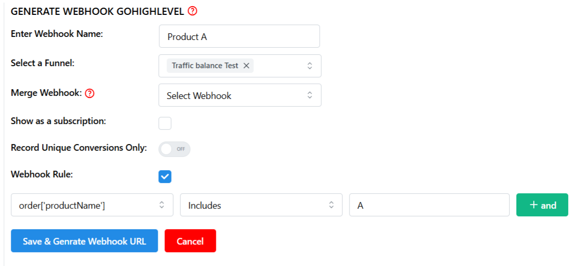Click the rule value field containing A
The height and width of the screenshot is (266, 575).
pos(430,205)
